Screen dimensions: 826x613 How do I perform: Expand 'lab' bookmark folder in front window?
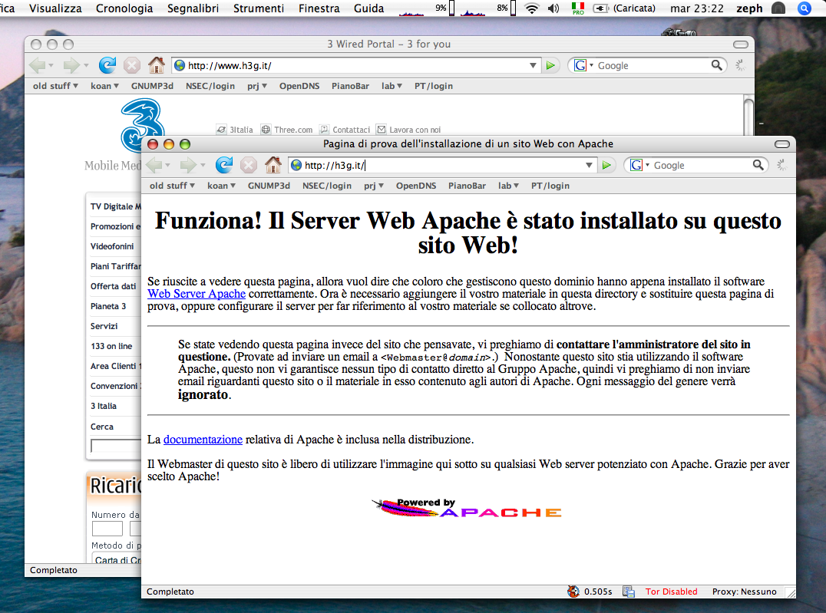click(x=508, y=186)
